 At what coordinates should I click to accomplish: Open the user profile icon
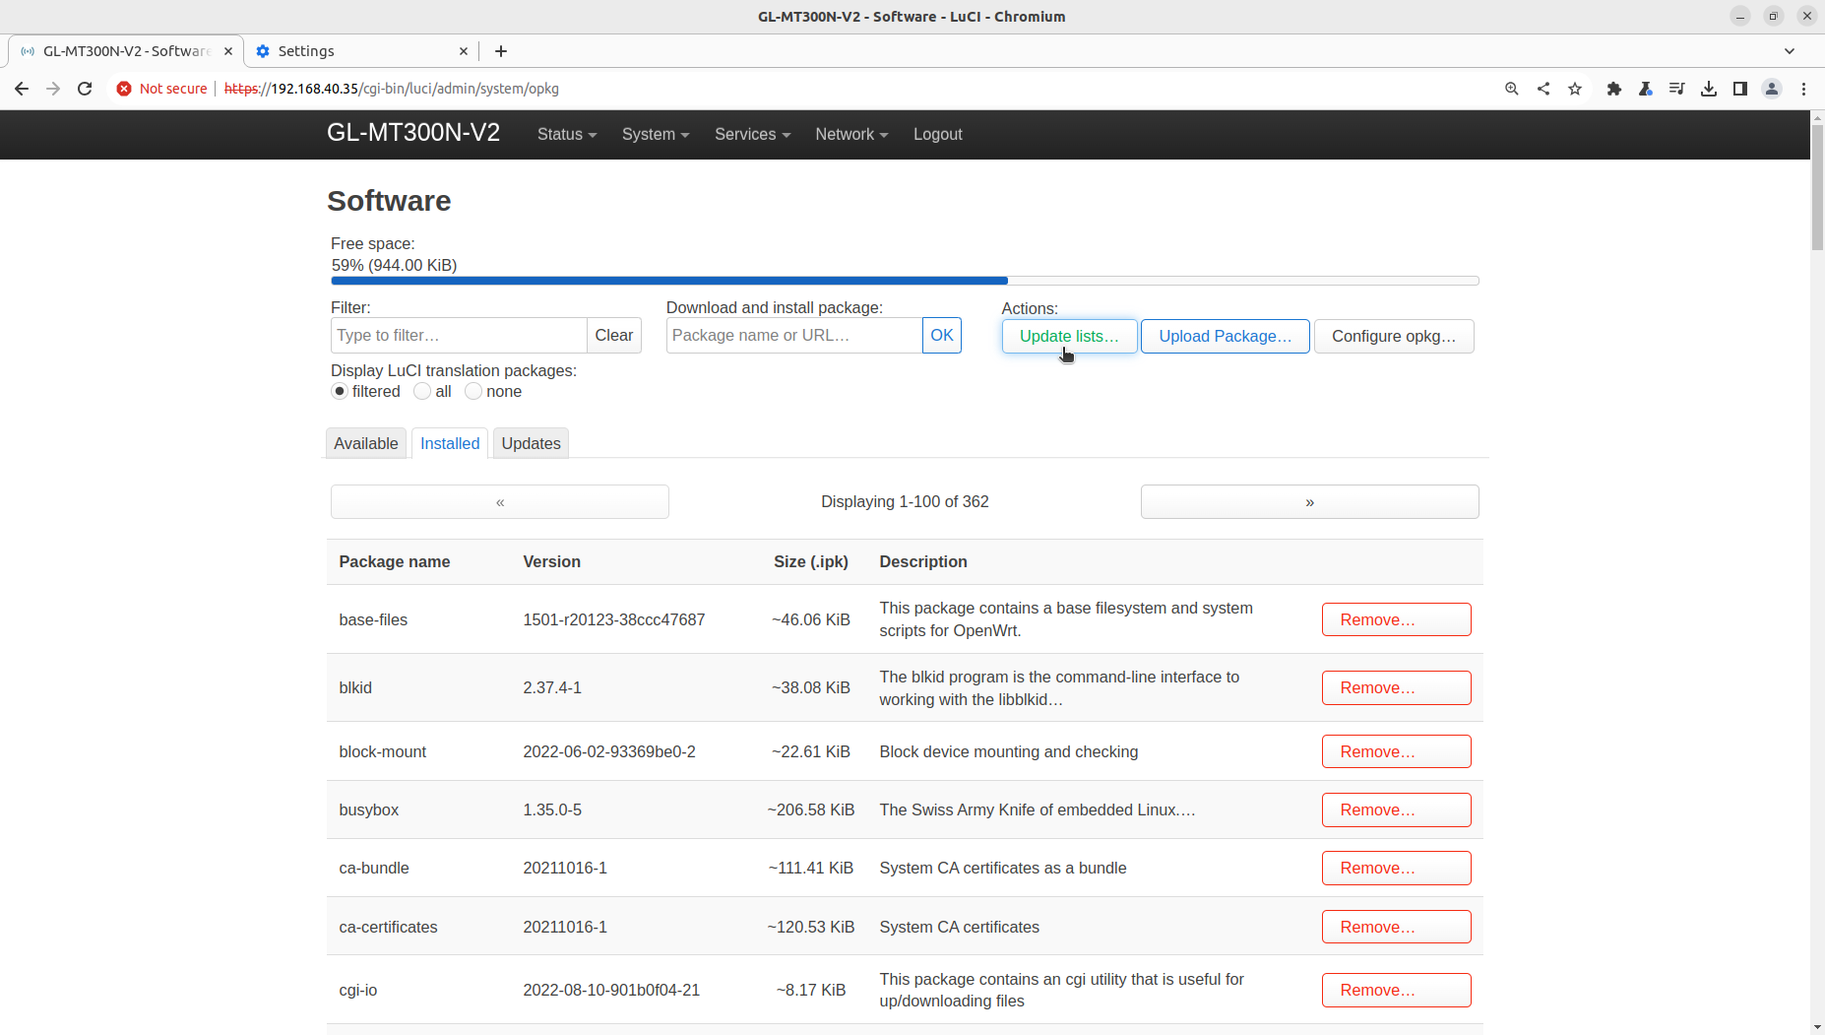pyautogui.click(x=1772, y=89)
